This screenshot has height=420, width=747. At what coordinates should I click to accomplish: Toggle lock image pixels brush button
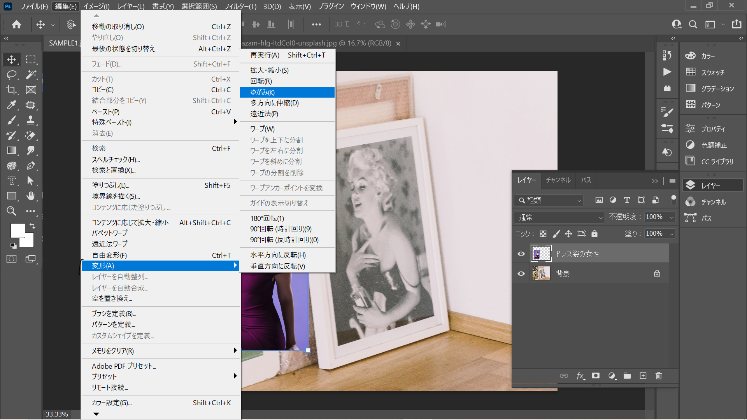(556, 234)
